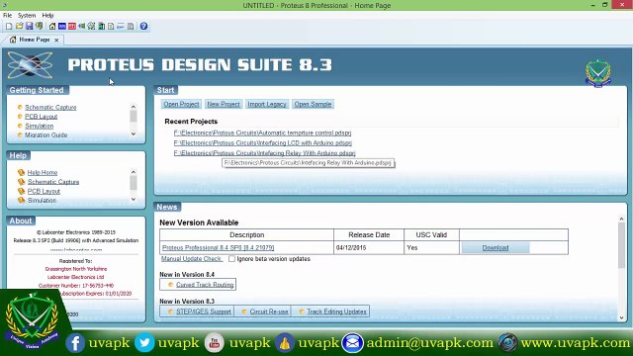The image size is (633, 356).
Task: Click the Open Project button in Start
Action: click(x=181, y=104)
